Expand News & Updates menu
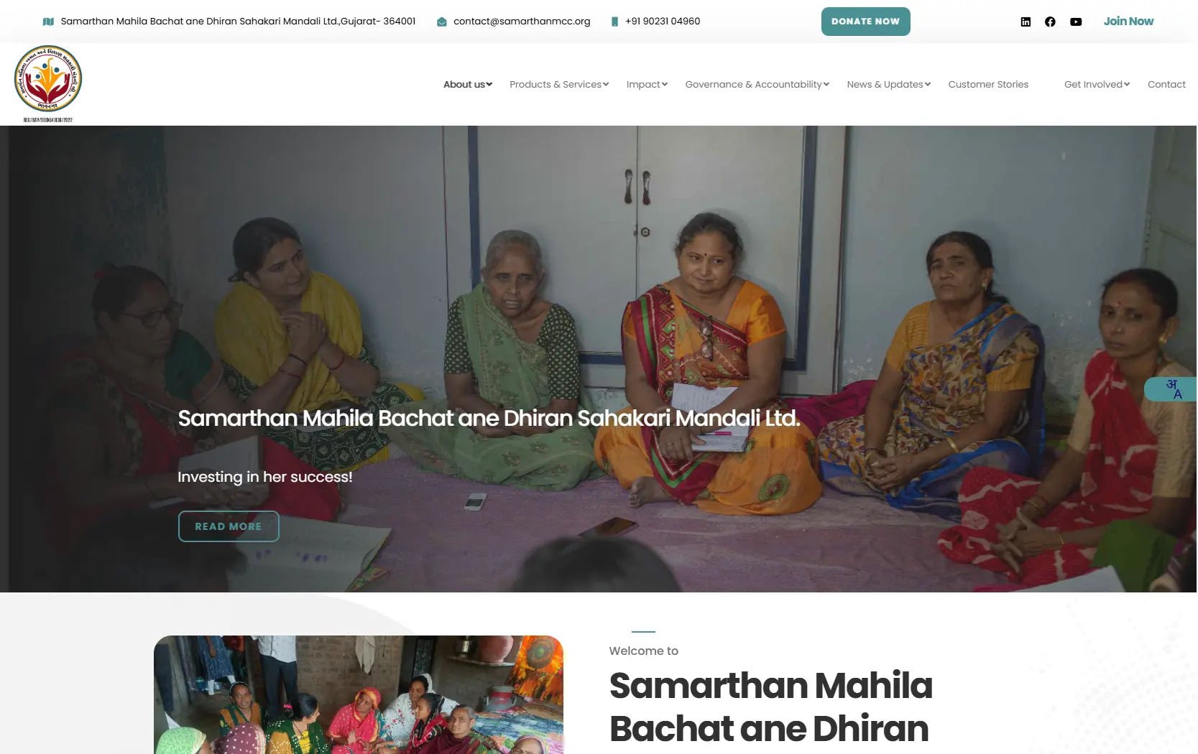The image size is (1198, 754). [889, 84]
